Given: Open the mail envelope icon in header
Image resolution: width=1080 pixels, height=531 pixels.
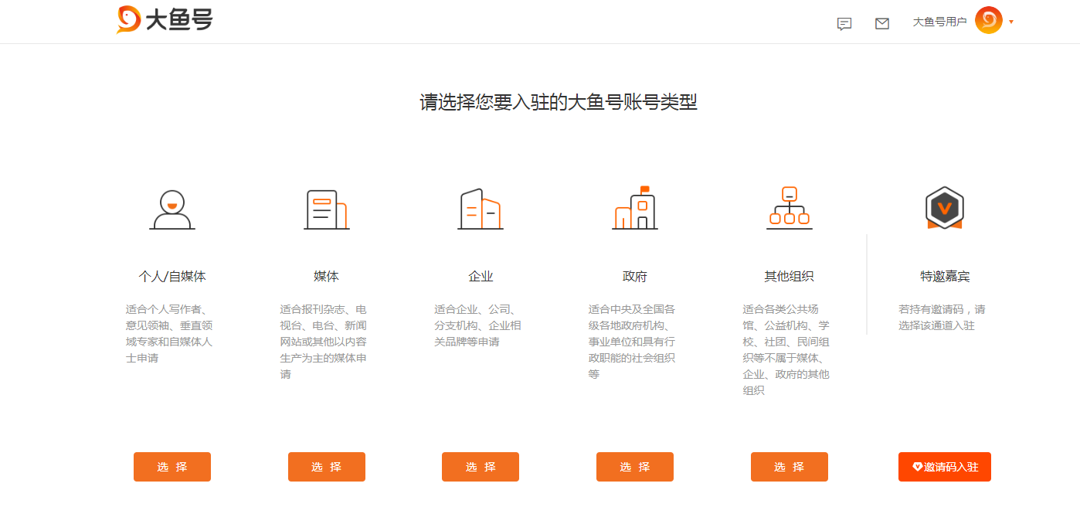Looking at the screenshot, I should coord(882,24).
